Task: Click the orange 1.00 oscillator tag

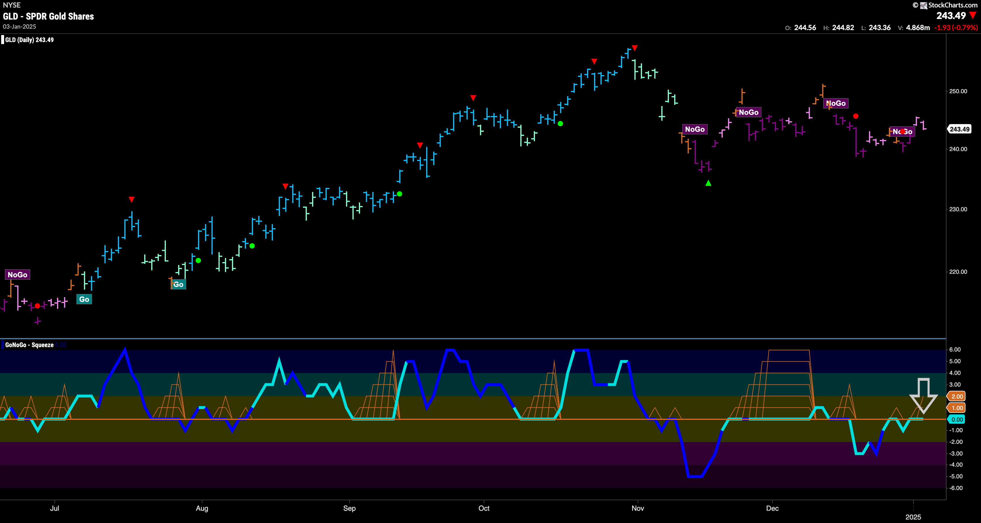Action: pyautogui.click(x=956, y=408)
